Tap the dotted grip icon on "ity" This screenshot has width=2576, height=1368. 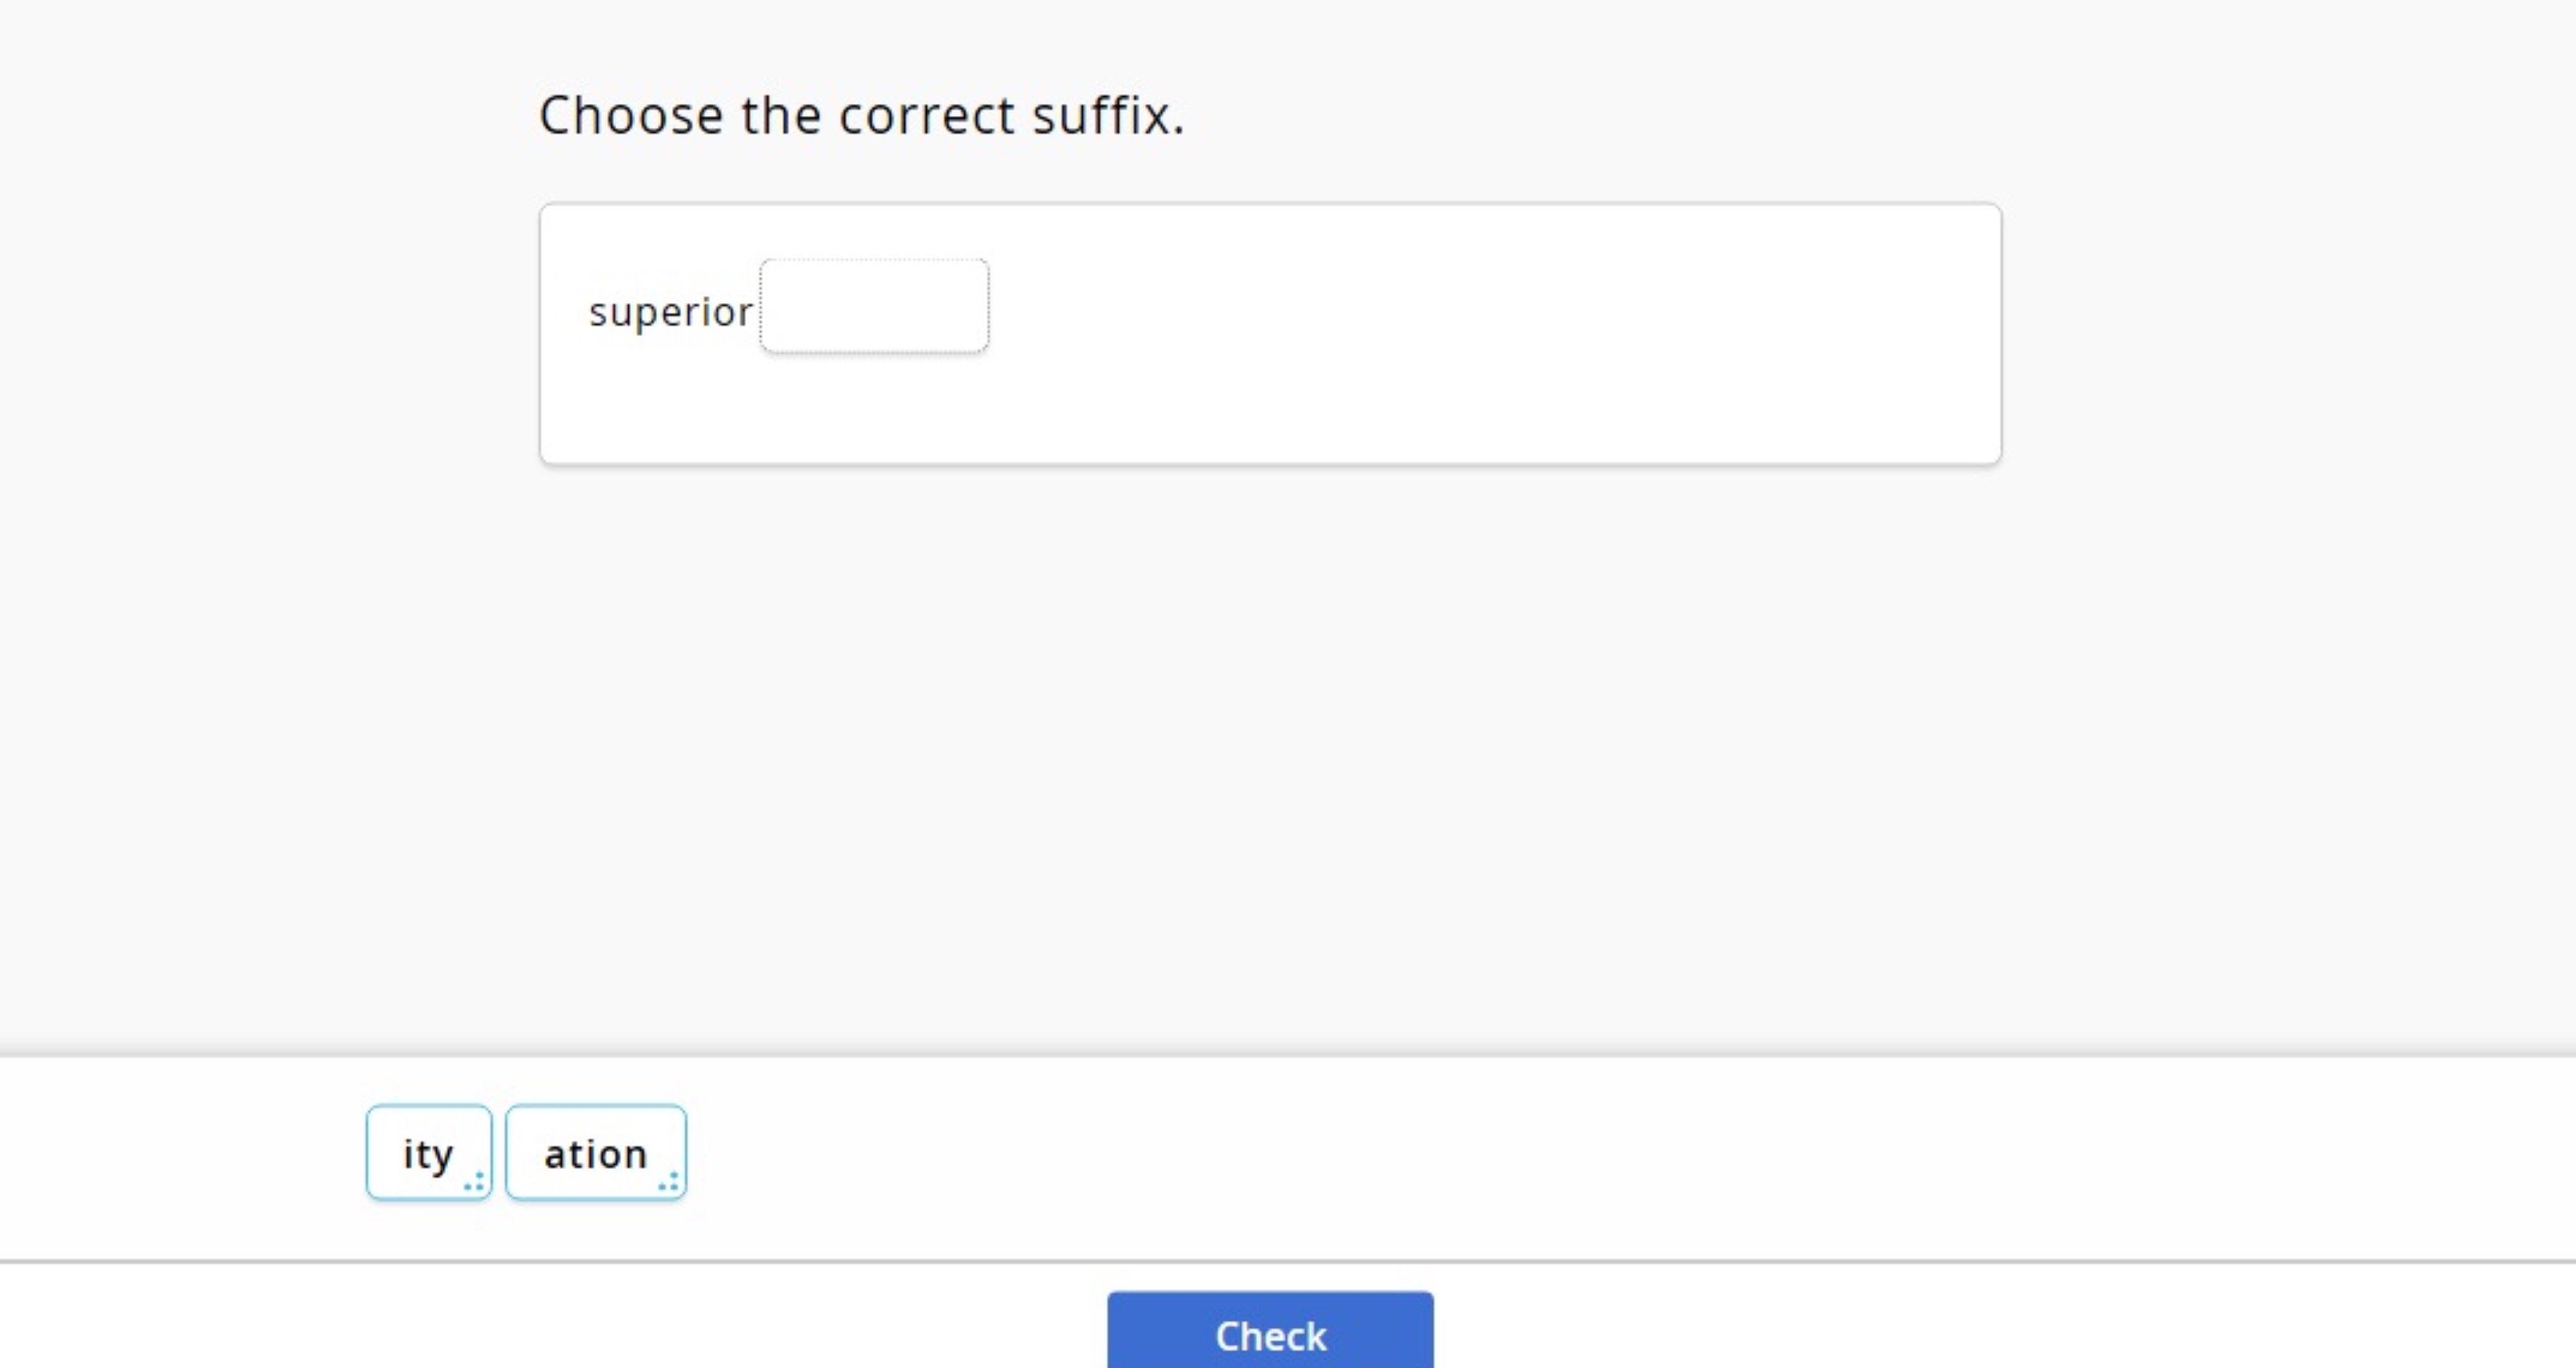(475, 1182)
